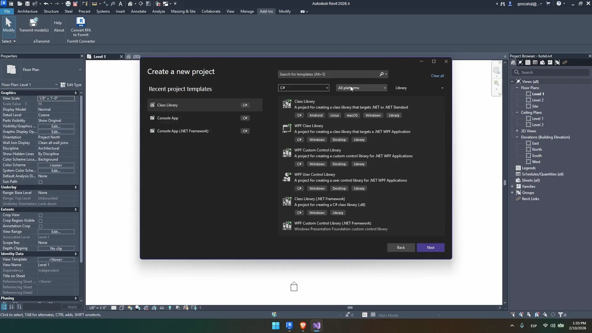Click the search magnifier icon in template search
This screenshot has height=333, width=592.
click(x=382, y=74)
